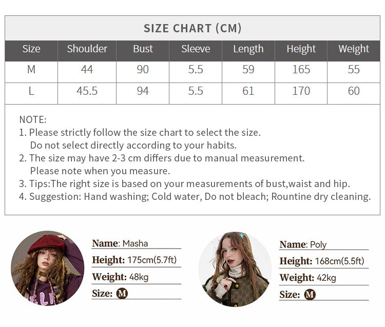Select the Shoulder column header
This screenshot has width=385, height=327.
click(87, 49)
